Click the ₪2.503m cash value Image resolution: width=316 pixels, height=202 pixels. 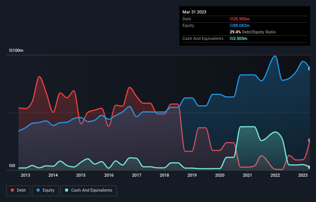click(x=238, y=38)
